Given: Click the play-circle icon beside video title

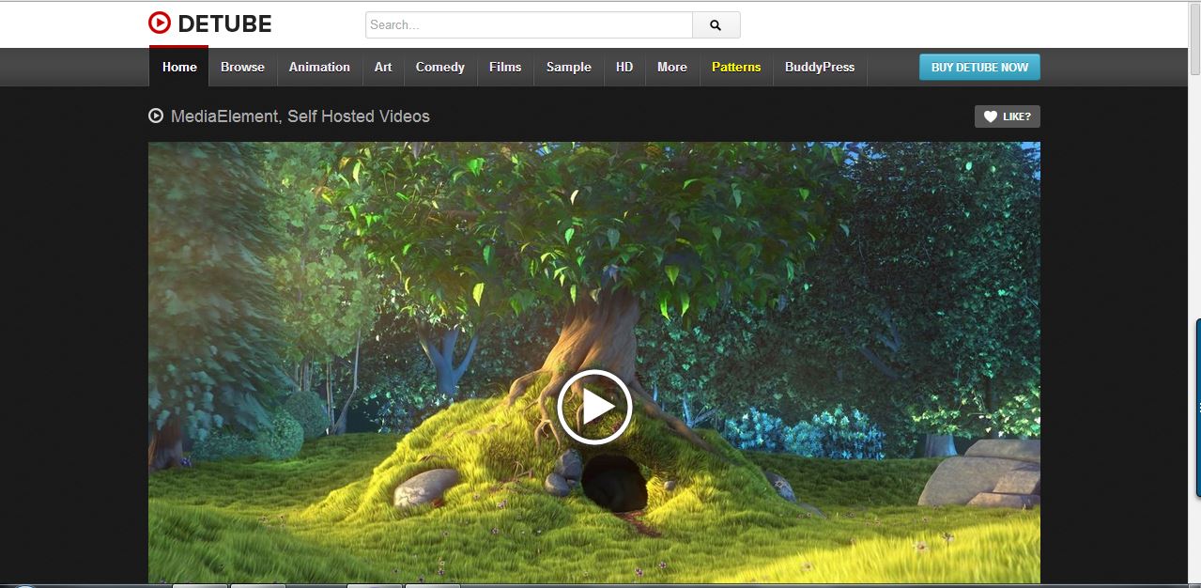Looking at the screenshot, I should coord(156,116).
